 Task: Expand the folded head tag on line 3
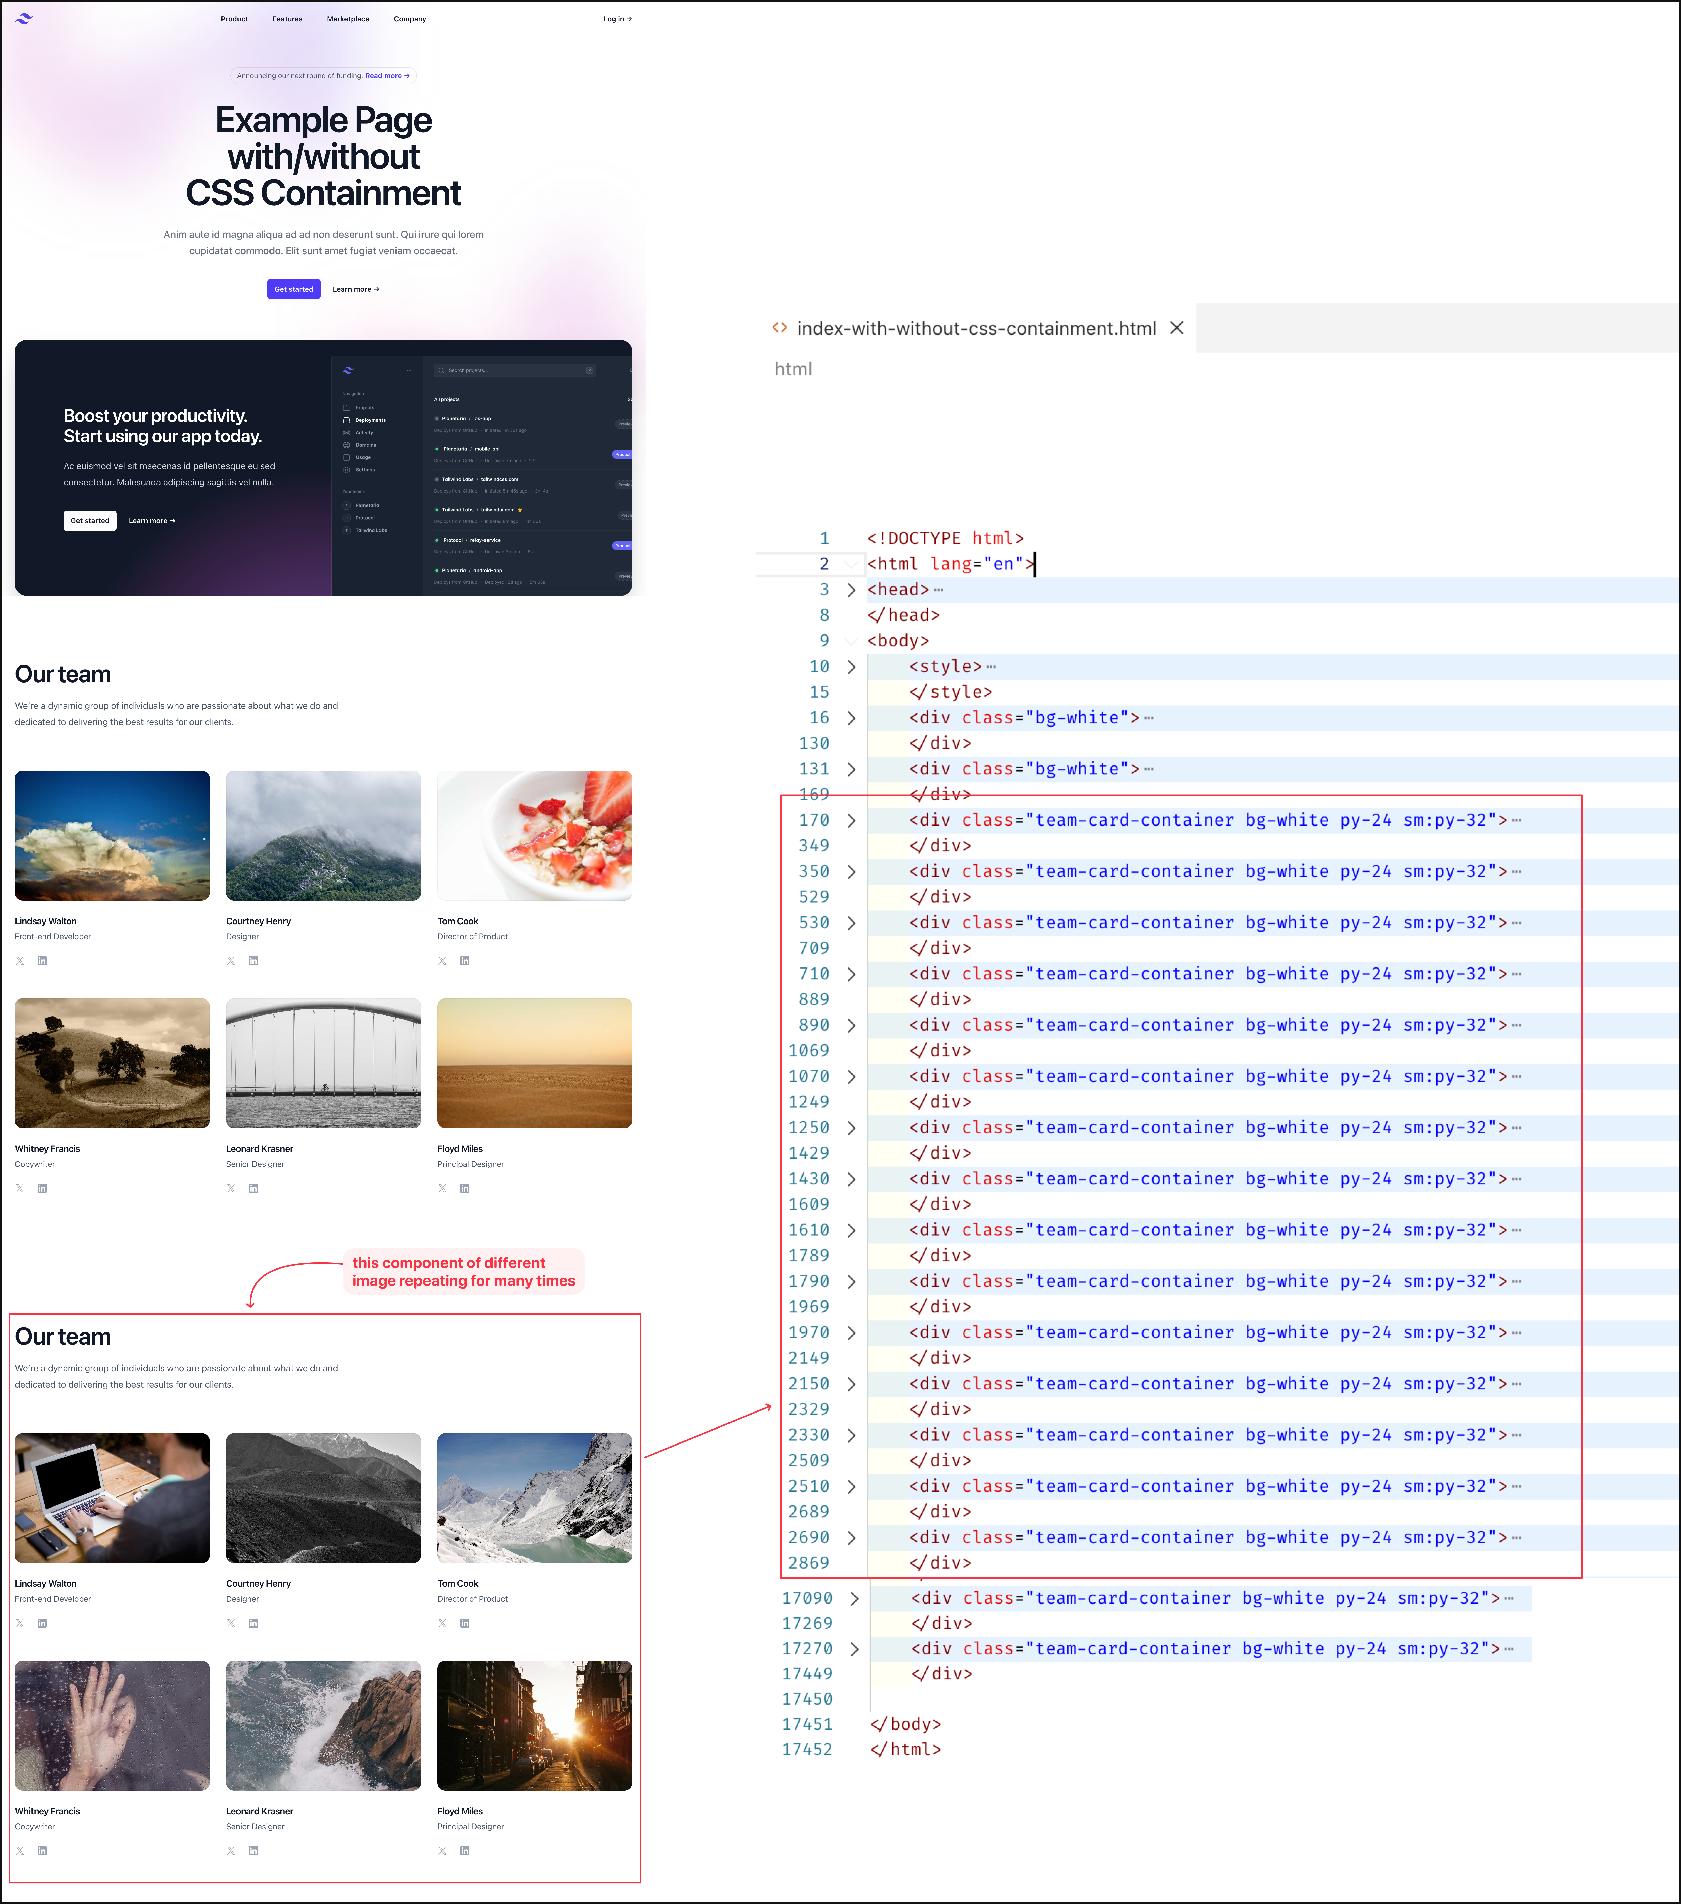(851, 590)
